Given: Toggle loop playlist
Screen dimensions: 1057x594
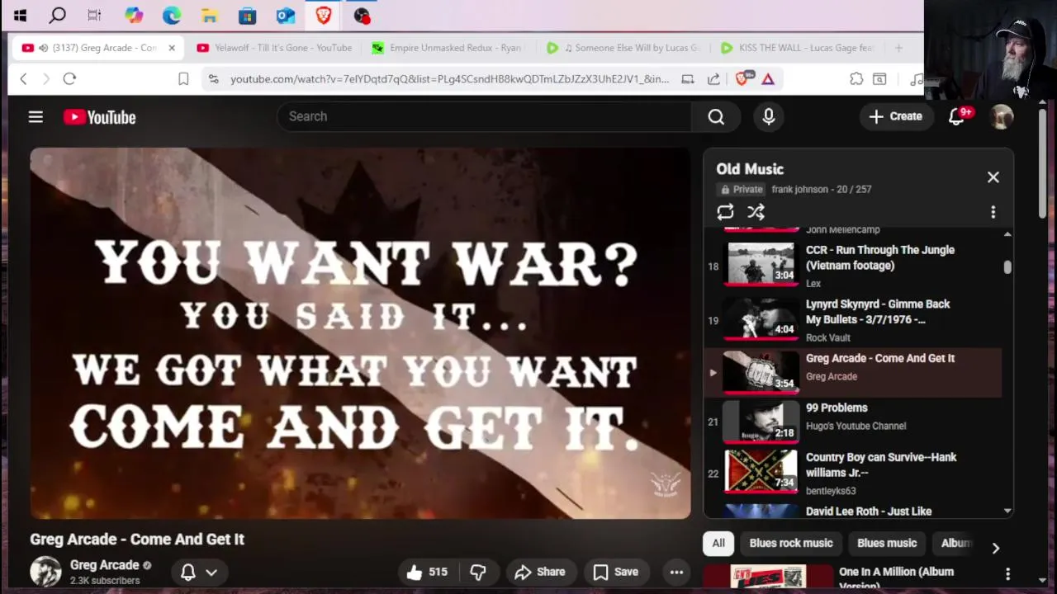Looking at the screenshot, I should pos(725,212).
